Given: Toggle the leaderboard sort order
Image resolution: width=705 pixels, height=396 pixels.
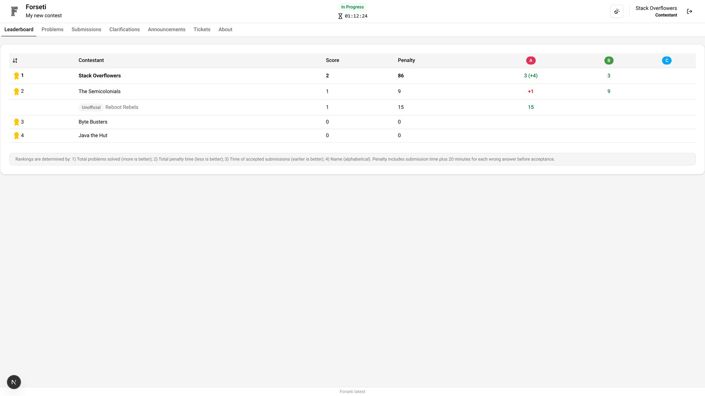Looking at the screenshot, I should (15, 60).
